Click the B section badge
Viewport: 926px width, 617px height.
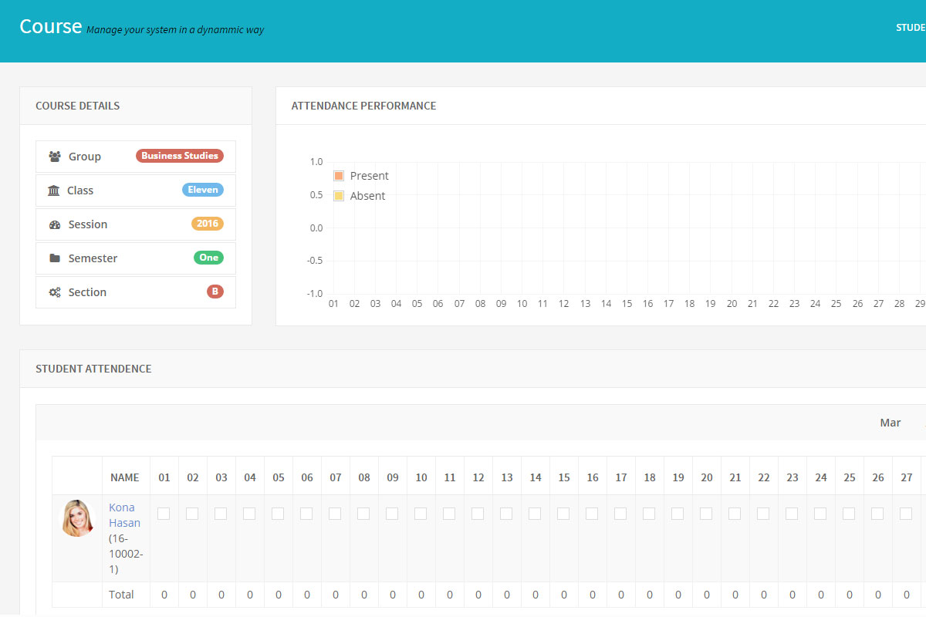pos(215,292)
